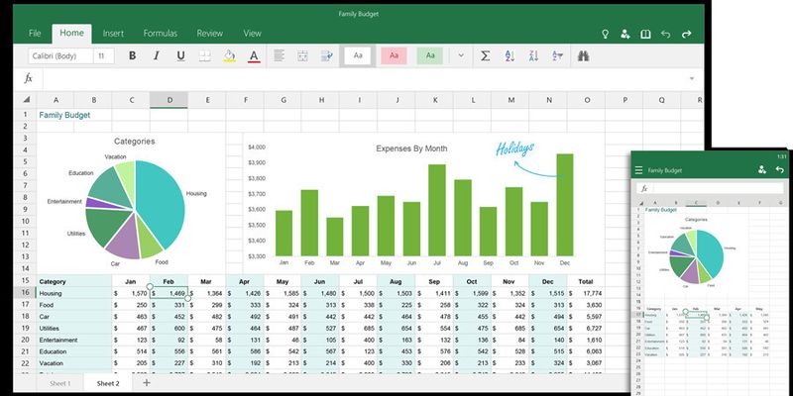Click the Share people icon in title bar

coord(625,34)
